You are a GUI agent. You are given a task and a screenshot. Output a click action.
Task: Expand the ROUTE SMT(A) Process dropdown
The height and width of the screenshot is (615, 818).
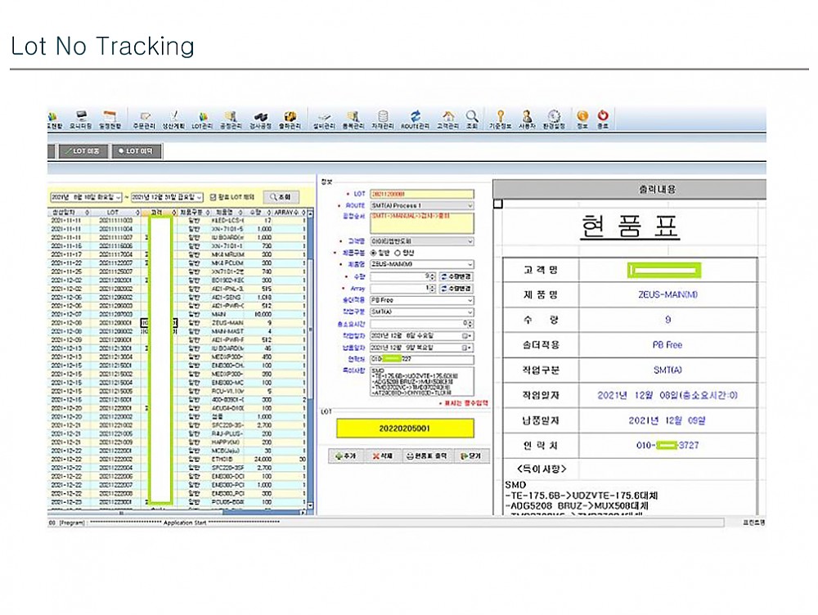[x=469, y=205]
